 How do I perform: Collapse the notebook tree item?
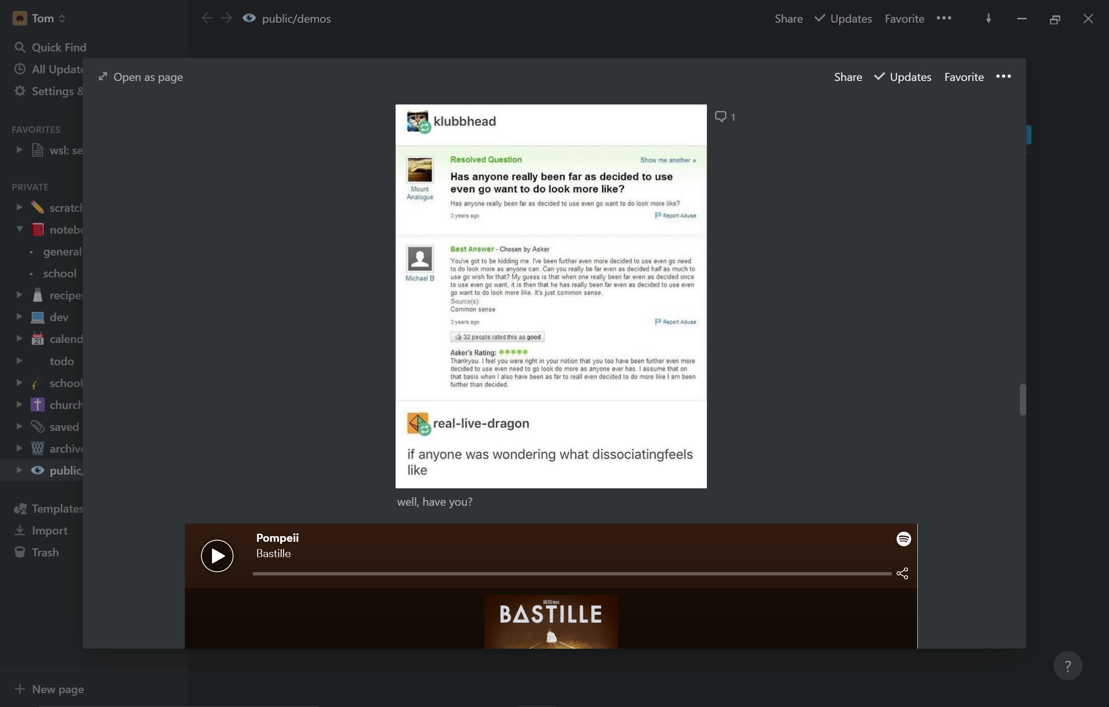coord(19,229)
